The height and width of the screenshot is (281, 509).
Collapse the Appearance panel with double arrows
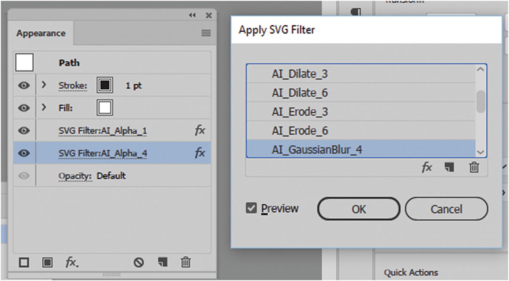[x=192, y=15]
